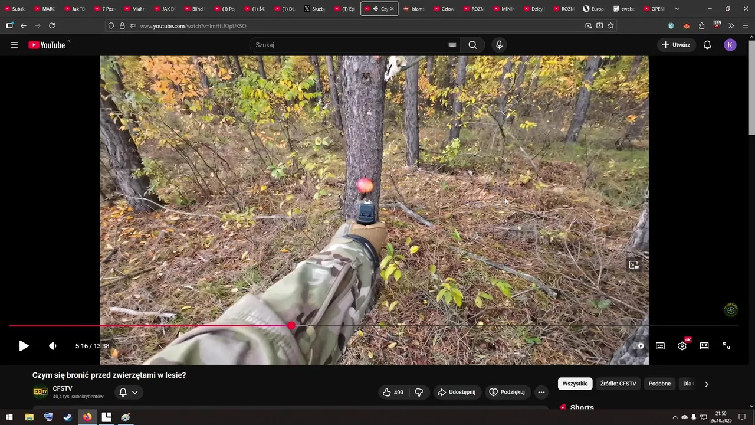Show hidden system tray icons
The image size is (755, 425).
[x=675, y=417]
